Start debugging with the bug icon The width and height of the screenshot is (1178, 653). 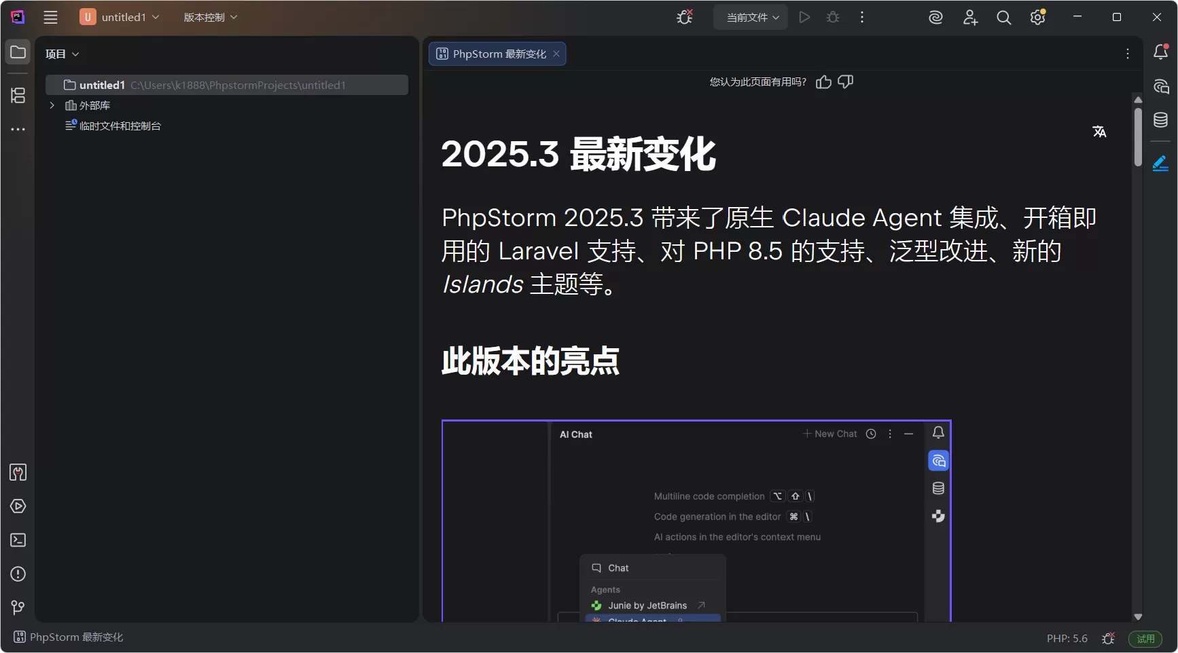pos(832,17)
